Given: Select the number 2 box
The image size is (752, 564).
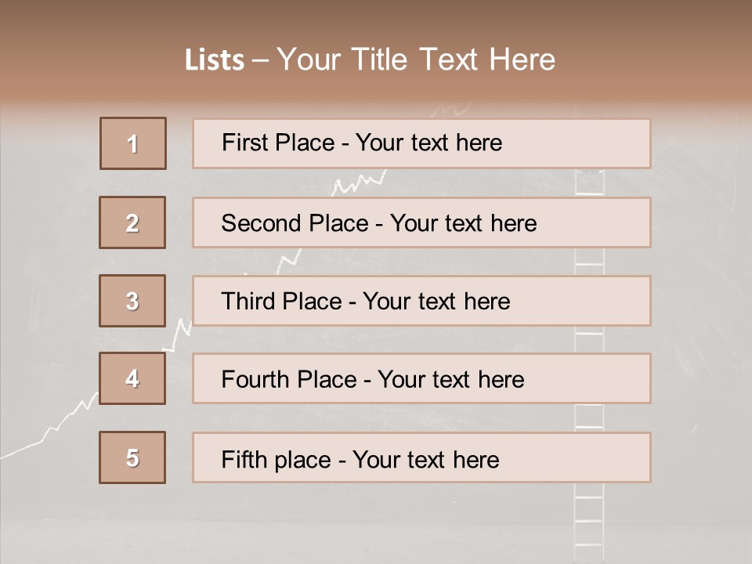Looking at the screenshot, I should (132, 222).
